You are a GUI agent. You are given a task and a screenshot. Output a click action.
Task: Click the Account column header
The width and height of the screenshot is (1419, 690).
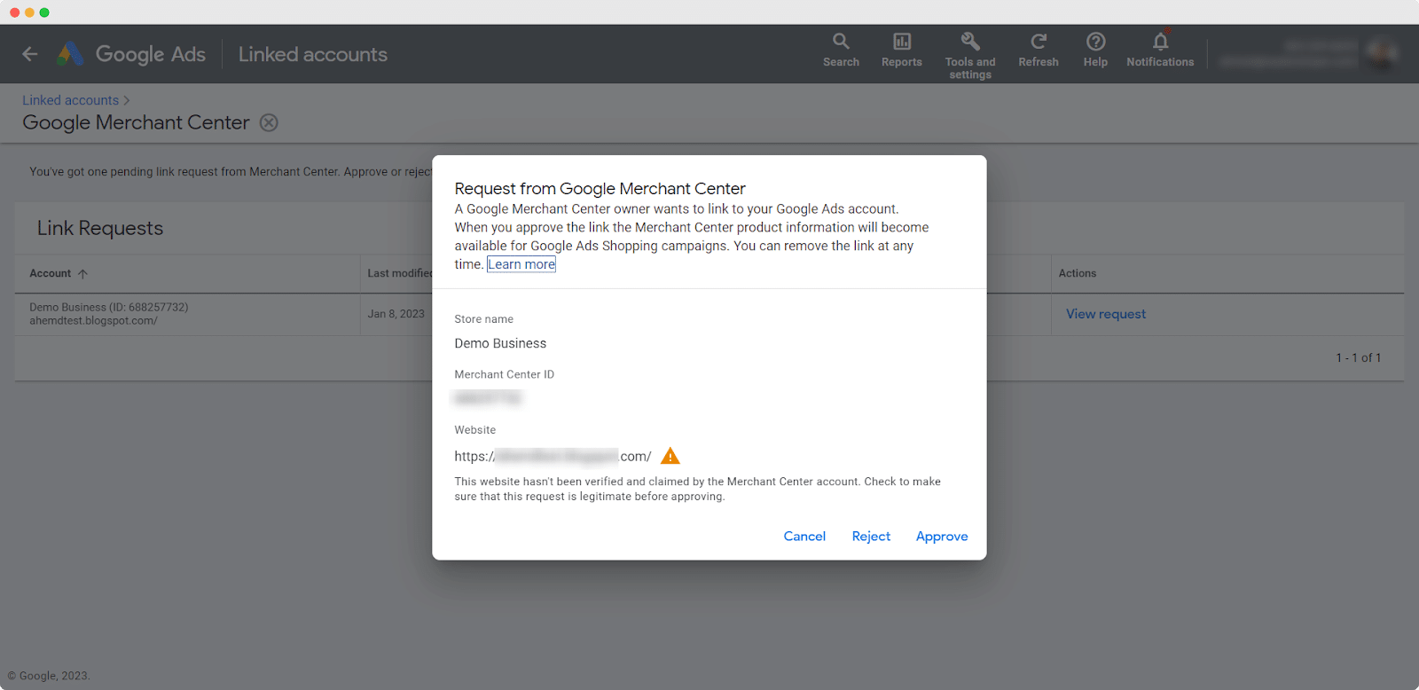tap(51, 273)
